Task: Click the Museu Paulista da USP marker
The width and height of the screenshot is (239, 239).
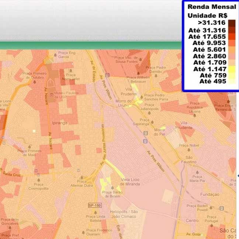Action: pyautogui.click(x=52, y=93)
